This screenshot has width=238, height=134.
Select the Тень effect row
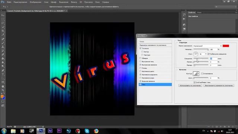click(155, 84)
